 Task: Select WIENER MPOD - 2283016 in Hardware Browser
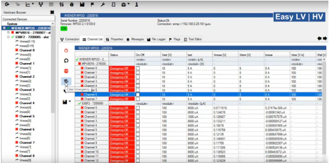point(31,28)
